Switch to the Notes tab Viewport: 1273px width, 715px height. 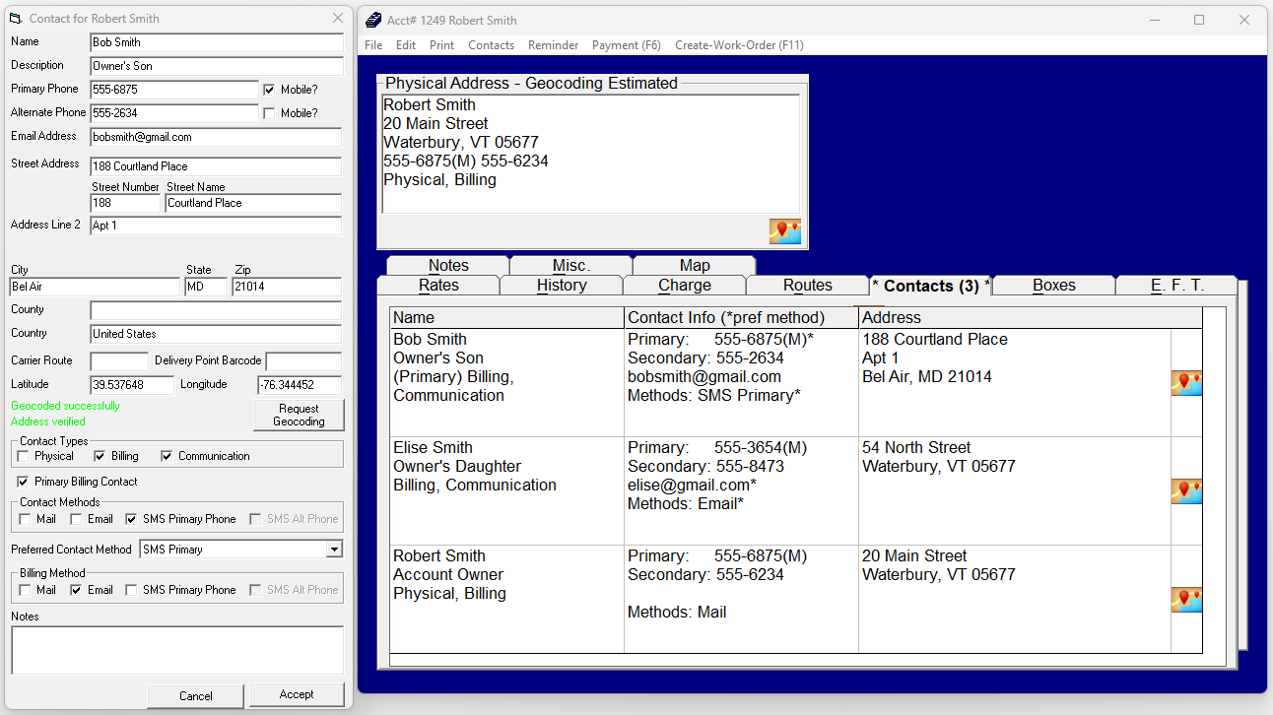448,265
